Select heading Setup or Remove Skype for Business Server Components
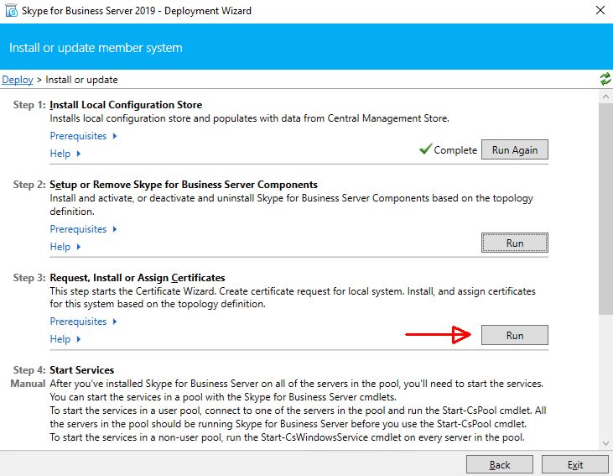 (x=184, y=185)
